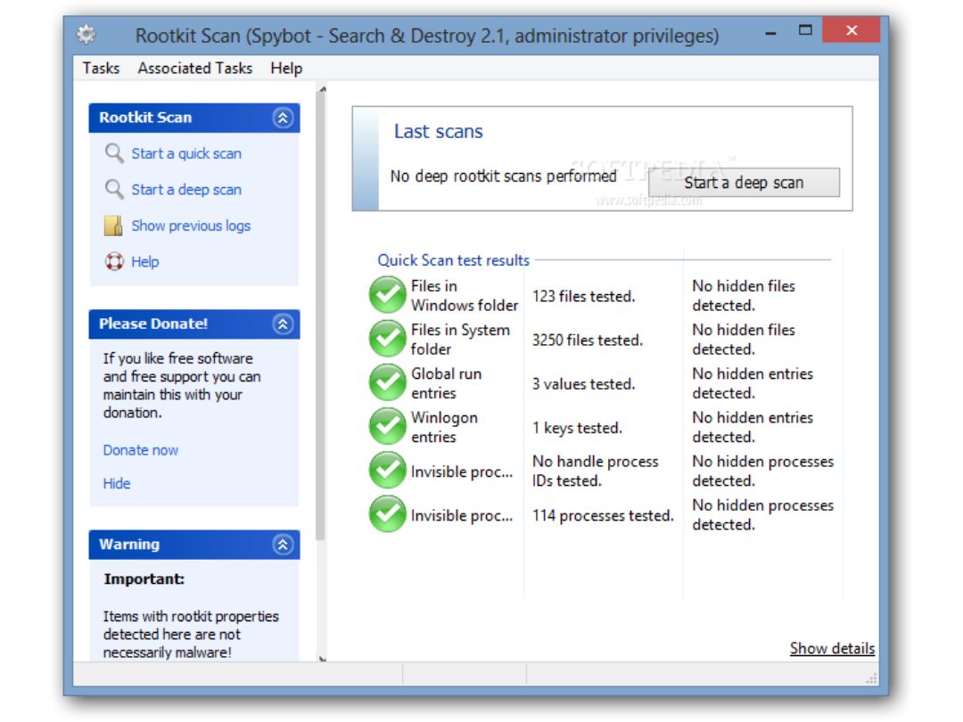The image size is (963, 722).
Task: Click the green check beside 114 processes tested
Action: coord(387,514)
